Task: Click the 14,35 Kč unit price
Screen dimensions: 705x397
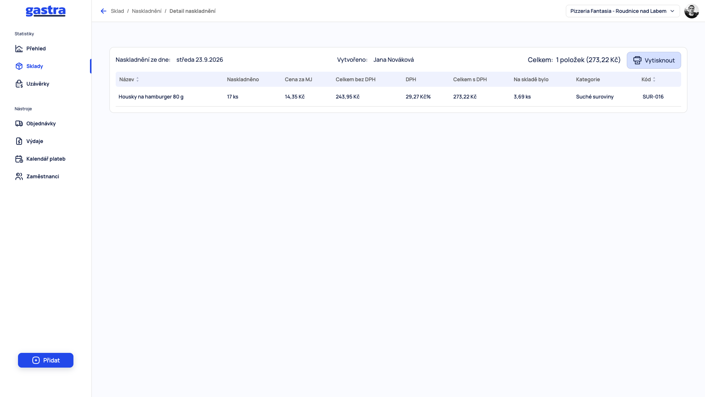Action: (x=294, y=97)
